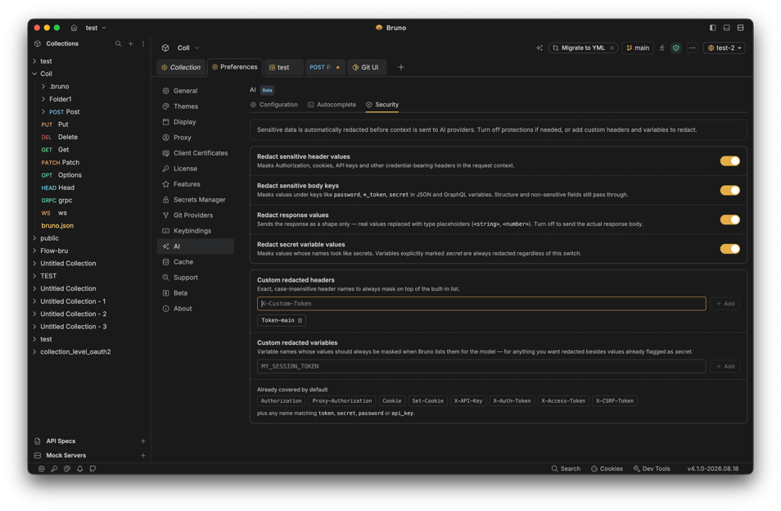Open Git Providers preferences
Viewport: 781px width, 511px height.
point(195,215)
